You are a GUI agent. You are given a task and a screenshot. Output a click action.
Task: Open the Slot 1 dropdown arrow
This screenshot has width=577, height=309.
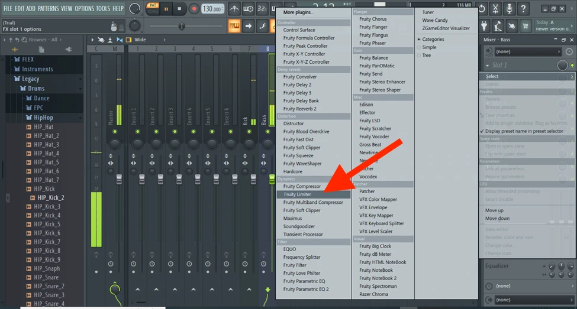pos(488,65)
